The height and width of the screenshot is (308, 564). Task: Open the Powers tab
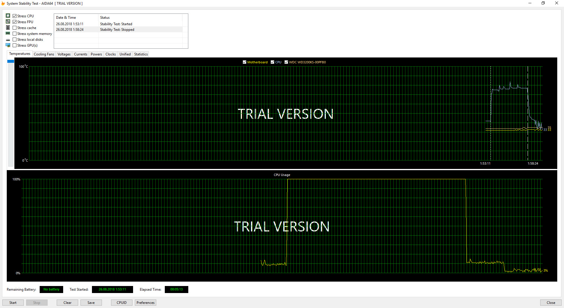[x=96, y=54]
